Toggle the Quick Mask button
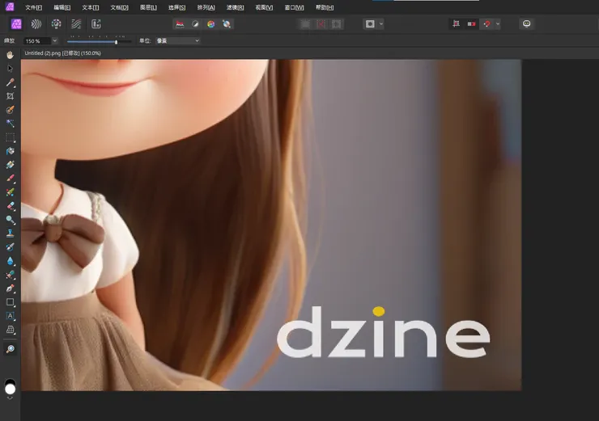This screenshot has width=599, height=421. coord(370,24)
